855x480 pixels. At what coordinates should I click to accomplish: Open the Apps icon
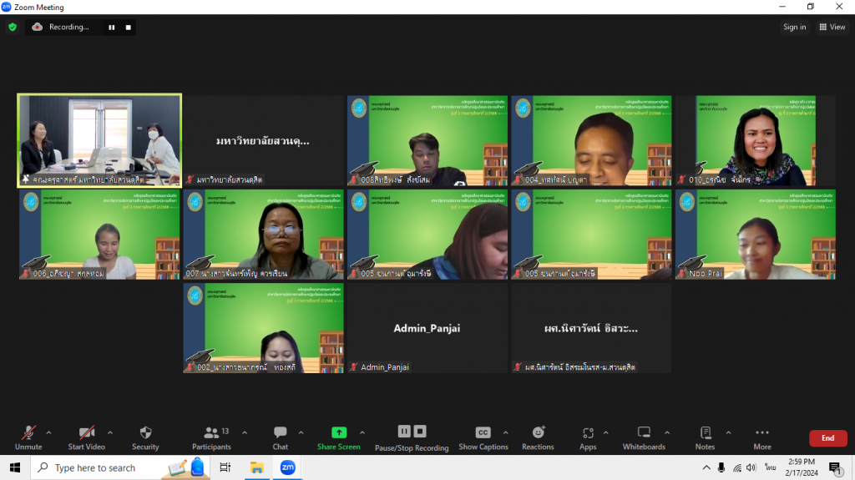coord(588,433)
